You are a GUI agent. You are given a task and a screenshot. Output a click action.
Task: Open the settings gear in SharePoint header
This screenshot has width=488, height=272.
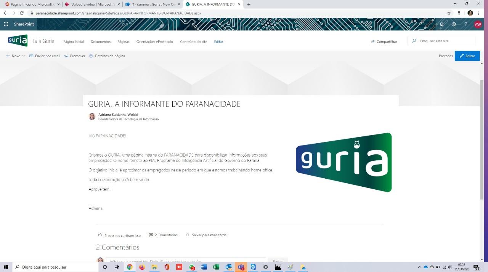[454, 24]
